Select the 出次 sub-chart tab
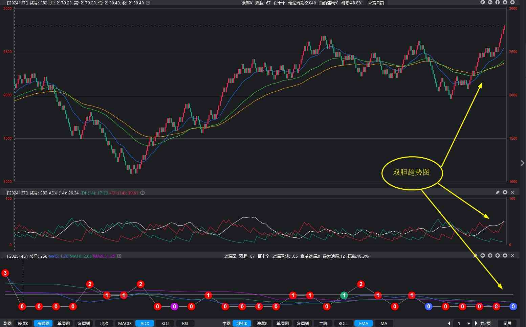The height and width of the screenshot is (327, 526). pos(104,324)
